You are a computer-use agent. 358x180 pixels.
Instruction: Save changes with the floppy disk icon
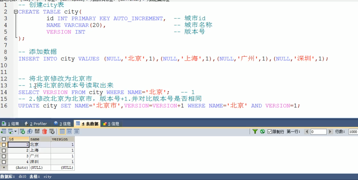(37, 131)
